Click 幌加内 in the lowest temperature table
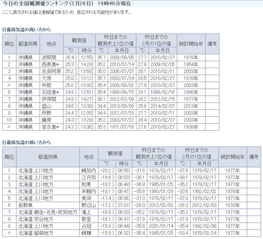The height and width of the screenshot is (239, 263). tap(89, 171)
